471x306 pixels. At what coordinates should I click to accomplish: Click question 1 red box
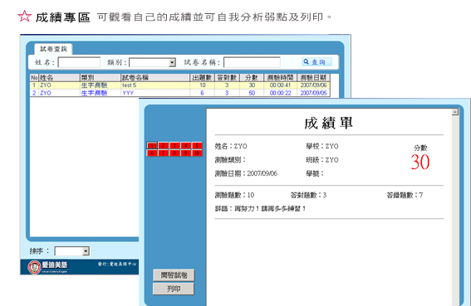(152, 145)
